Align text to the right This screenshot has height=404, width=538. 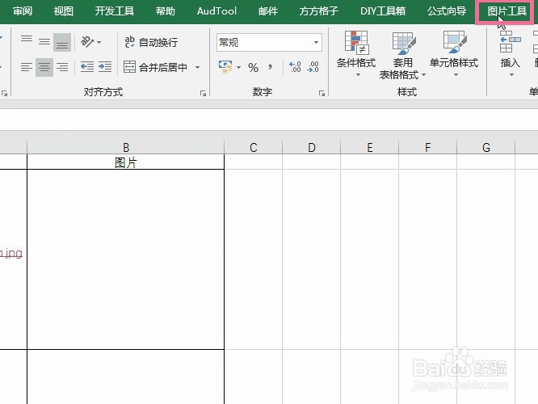62,67
